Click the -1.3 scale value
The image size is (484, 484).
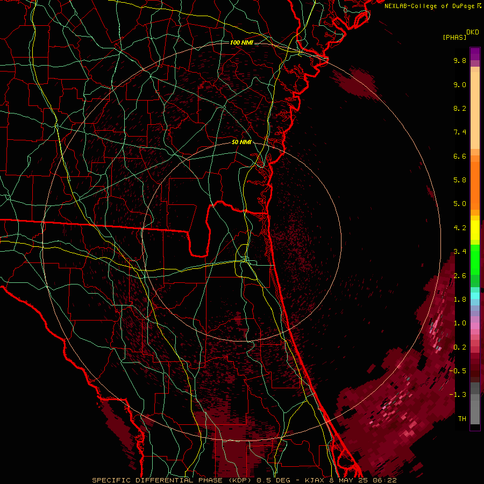(458, 395)
